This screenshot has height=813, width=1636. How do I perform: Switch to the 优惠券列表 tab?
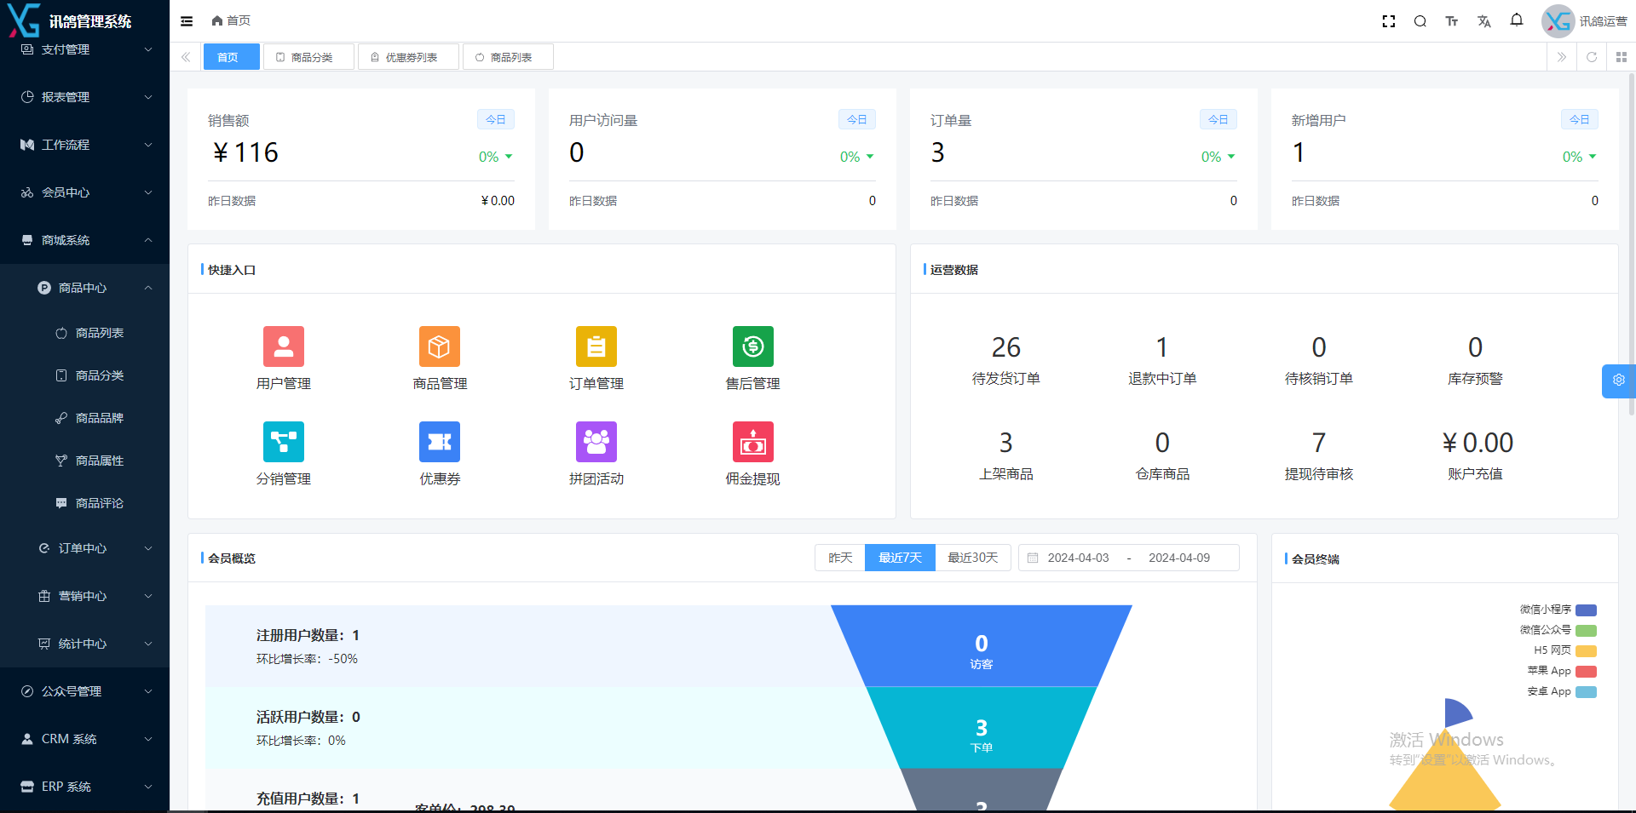(x=408, y=57)
